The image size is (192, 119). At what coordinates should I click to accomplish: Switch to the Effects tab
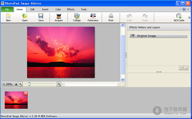click(71, 9)
